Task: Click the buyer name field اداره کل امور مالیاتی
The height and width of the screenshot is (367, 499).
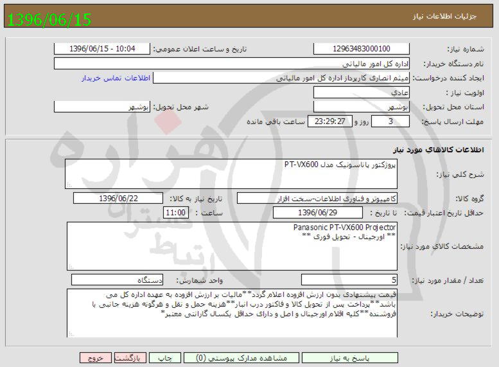Action: (232, 64)
